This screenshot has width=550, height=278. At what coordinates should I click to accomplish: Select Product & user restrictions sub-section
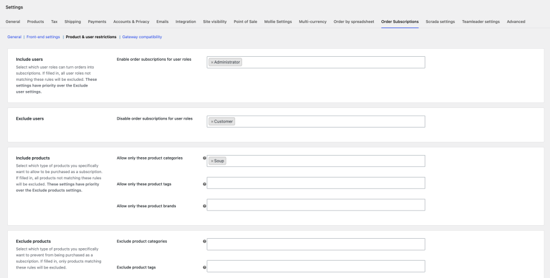[x=91, y=37]
